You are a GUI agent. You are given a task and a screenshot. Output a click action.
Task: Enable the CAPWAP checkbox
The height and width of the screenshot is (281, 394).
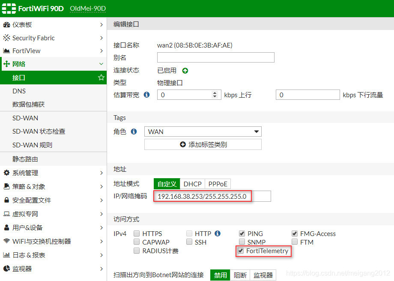pos(137,242)
